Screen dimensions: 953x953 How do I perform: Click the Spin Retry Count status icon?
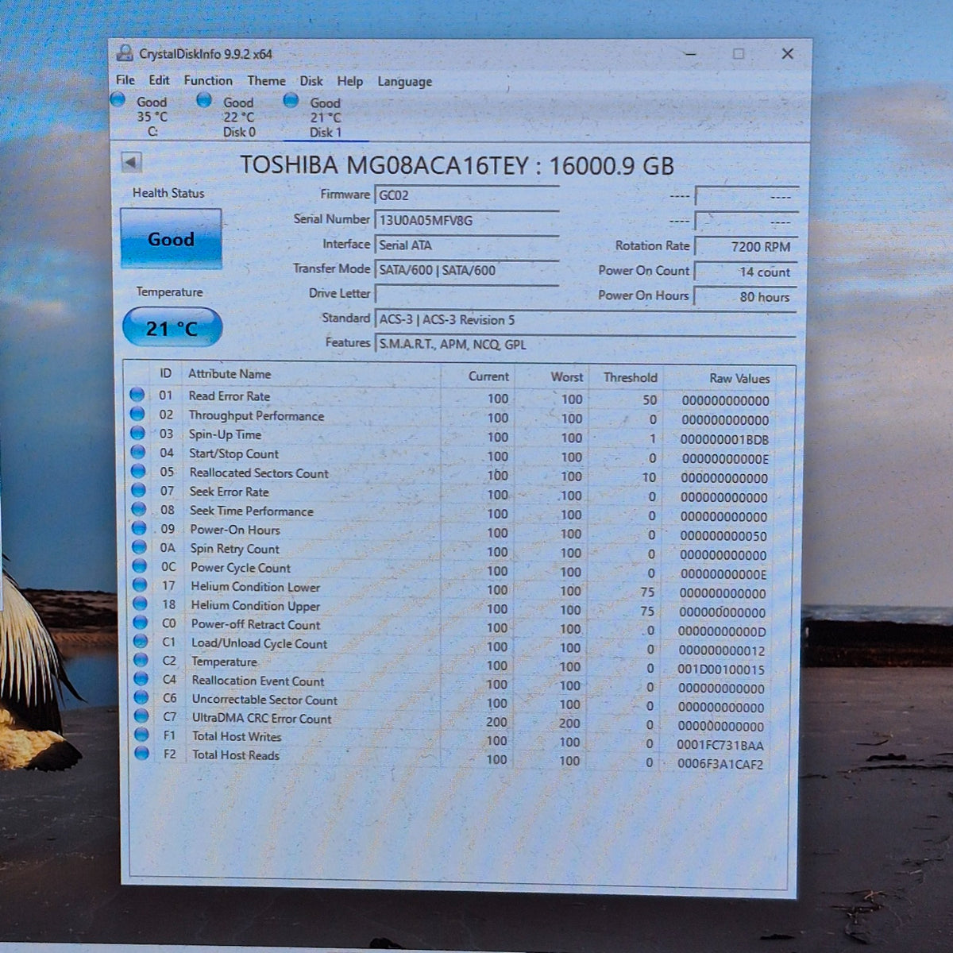(140, 547)
